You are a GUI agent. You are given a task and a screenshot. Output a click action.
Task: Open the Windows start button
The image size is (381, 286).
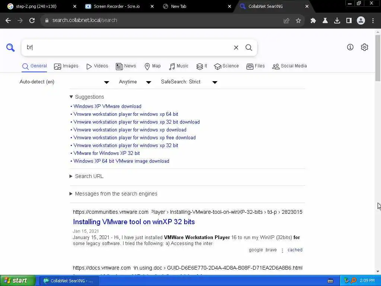(x=17, y=281)
